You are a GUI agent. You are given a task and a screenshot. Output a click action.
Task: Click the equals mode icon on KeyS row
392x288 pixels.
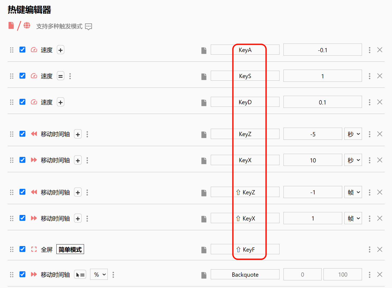(61, 76)
